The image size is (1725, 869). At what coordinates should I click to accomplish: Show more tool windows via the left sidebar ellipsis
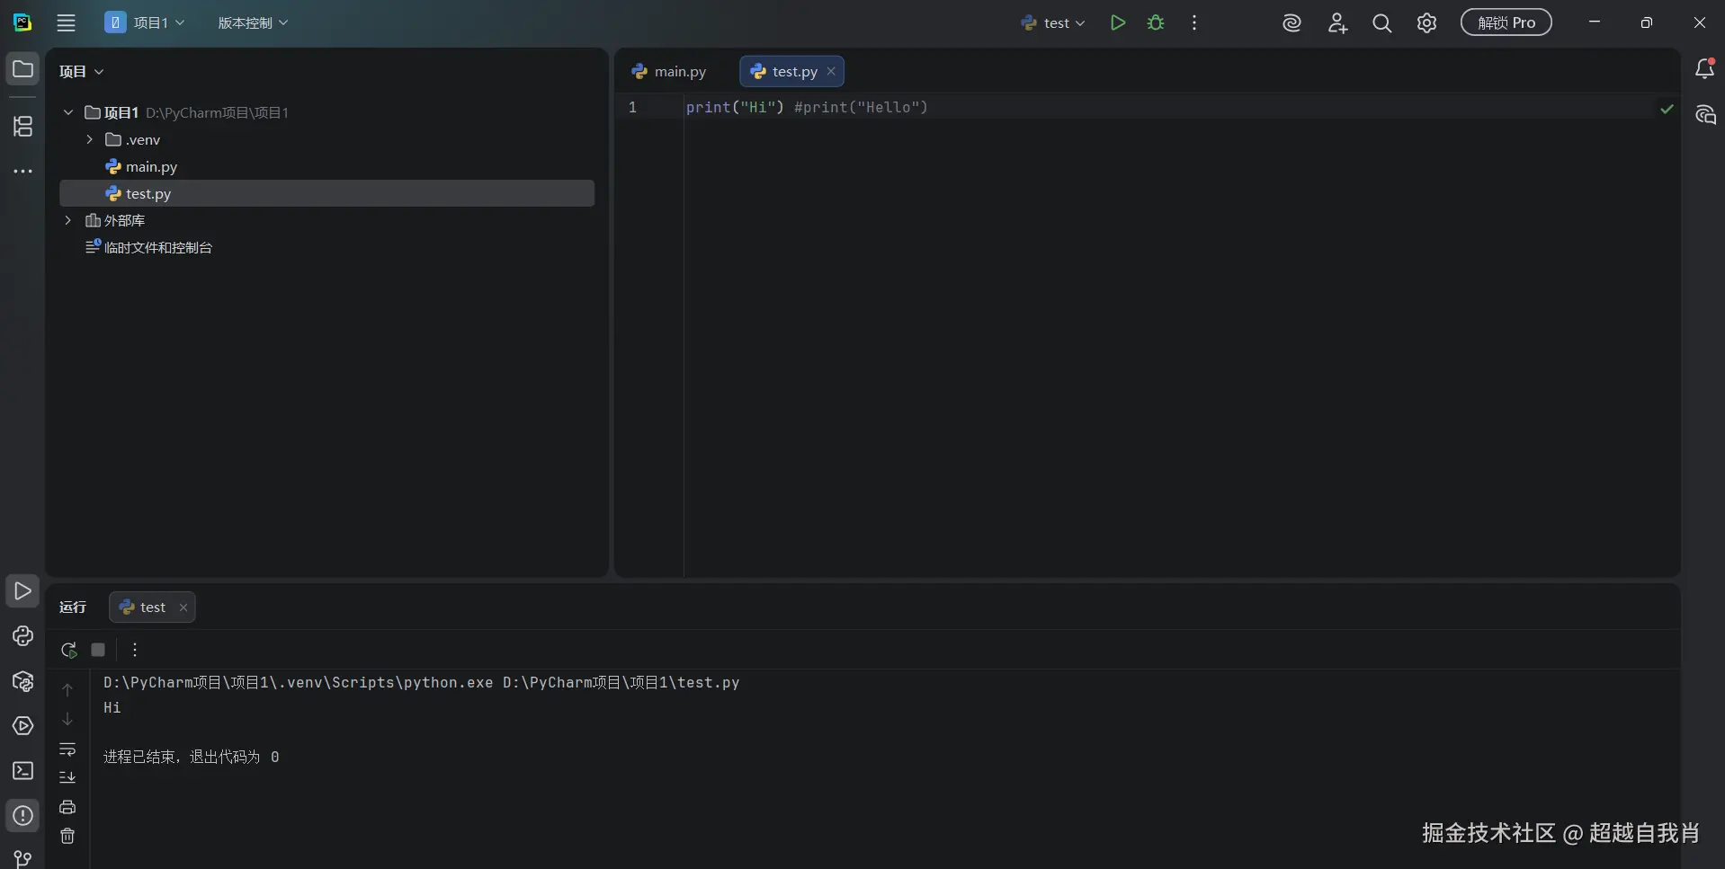coord(22,171)
